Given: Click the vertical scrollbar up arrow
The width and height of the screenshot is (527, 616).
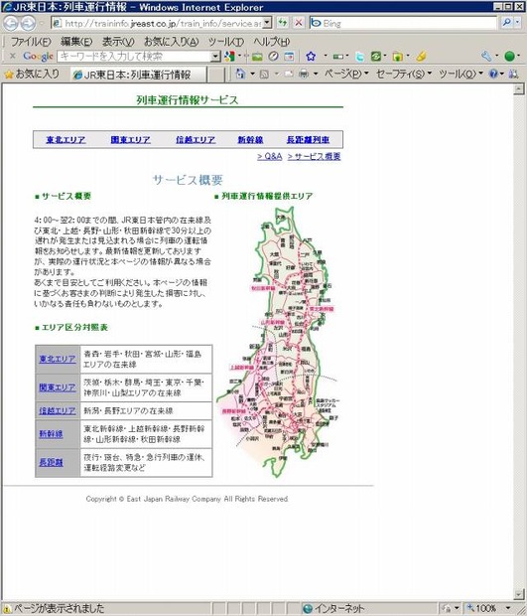Looking at the screenshot, I should pos(518,89).
